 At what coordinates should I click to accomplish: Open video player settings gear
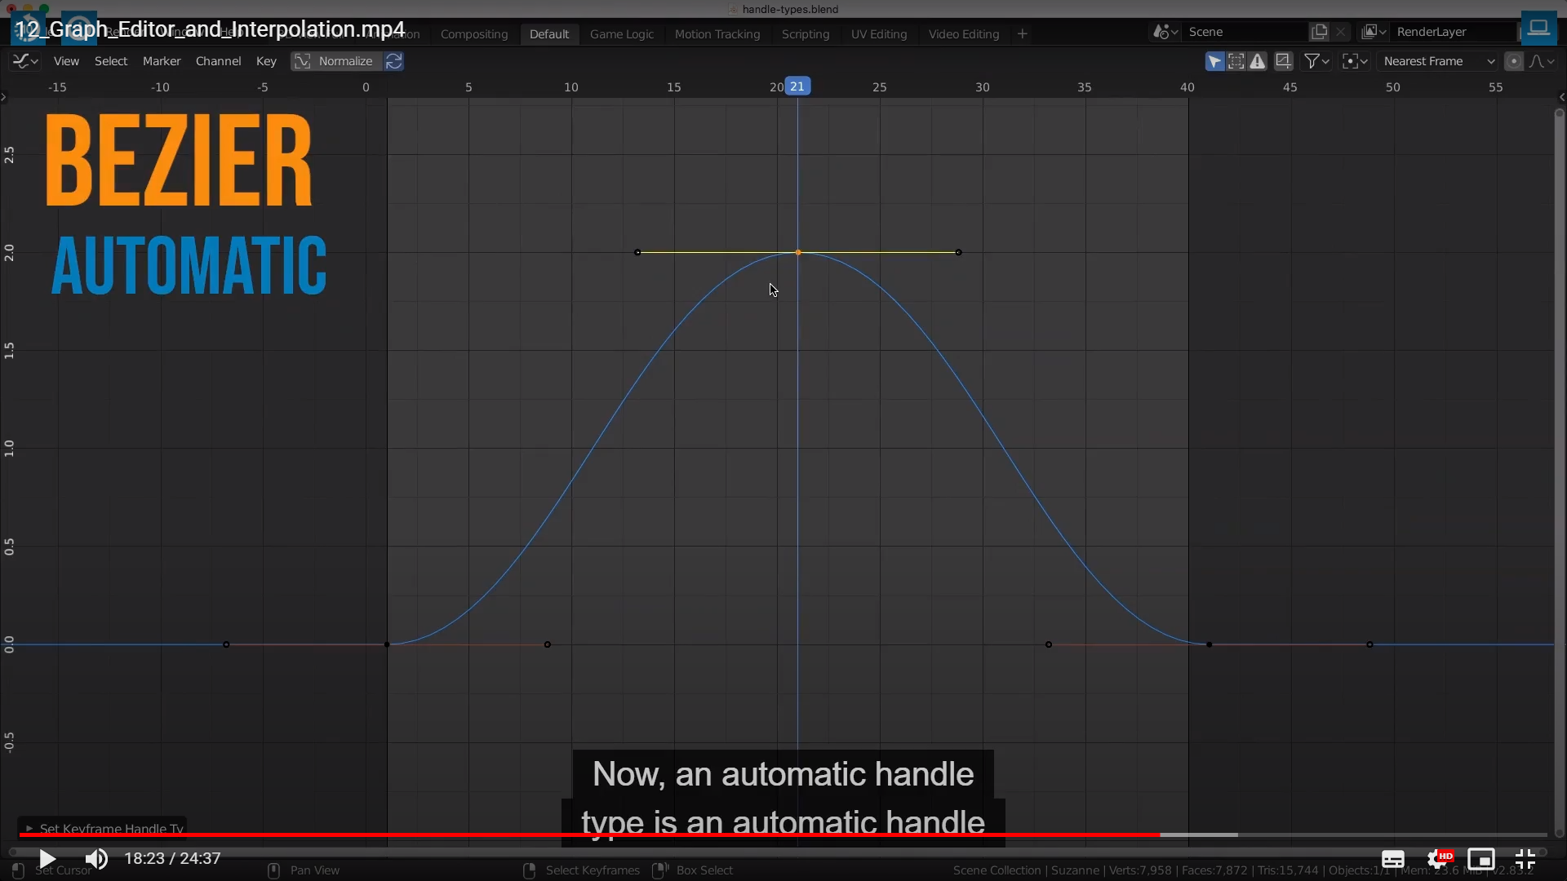(x=1438, y=859)
